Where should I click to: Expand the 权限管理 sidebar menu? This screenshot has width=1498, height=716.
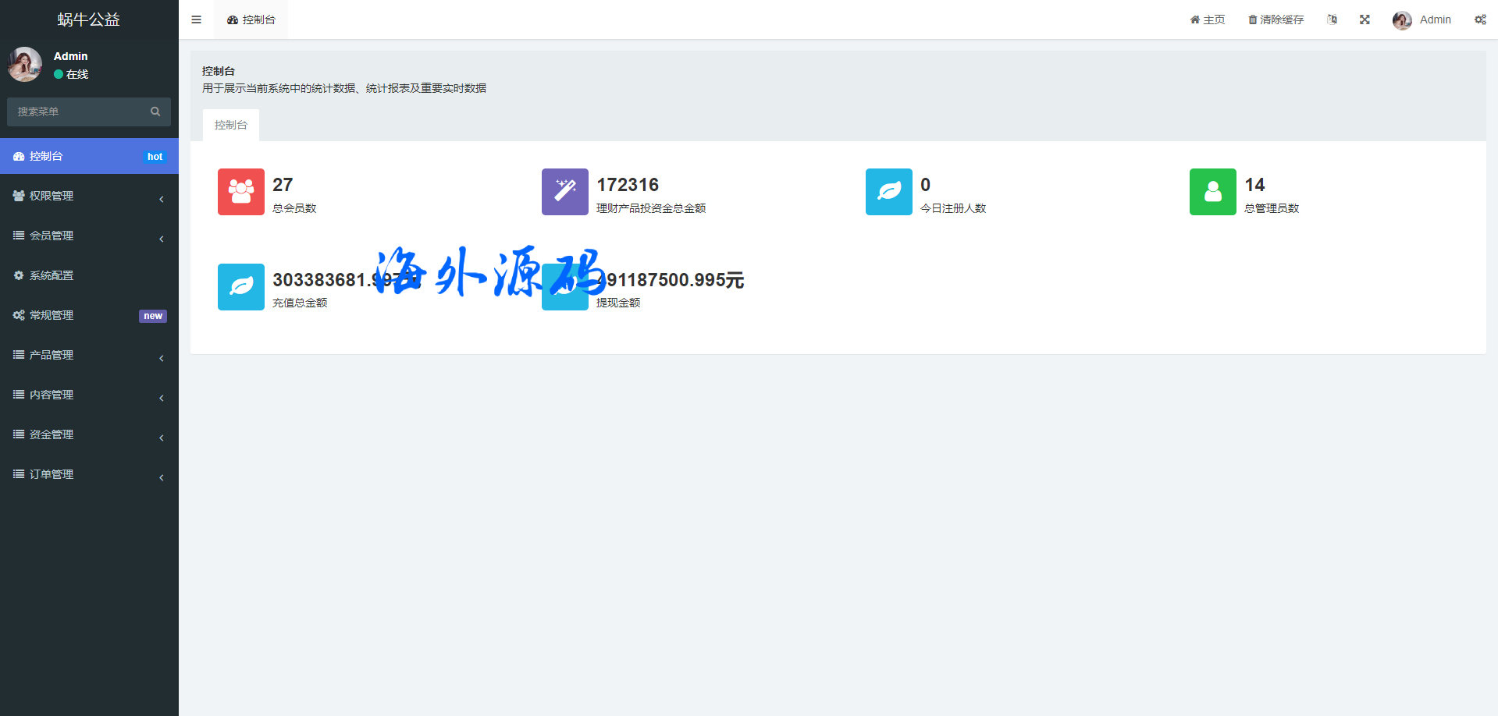tap(89, 196)
